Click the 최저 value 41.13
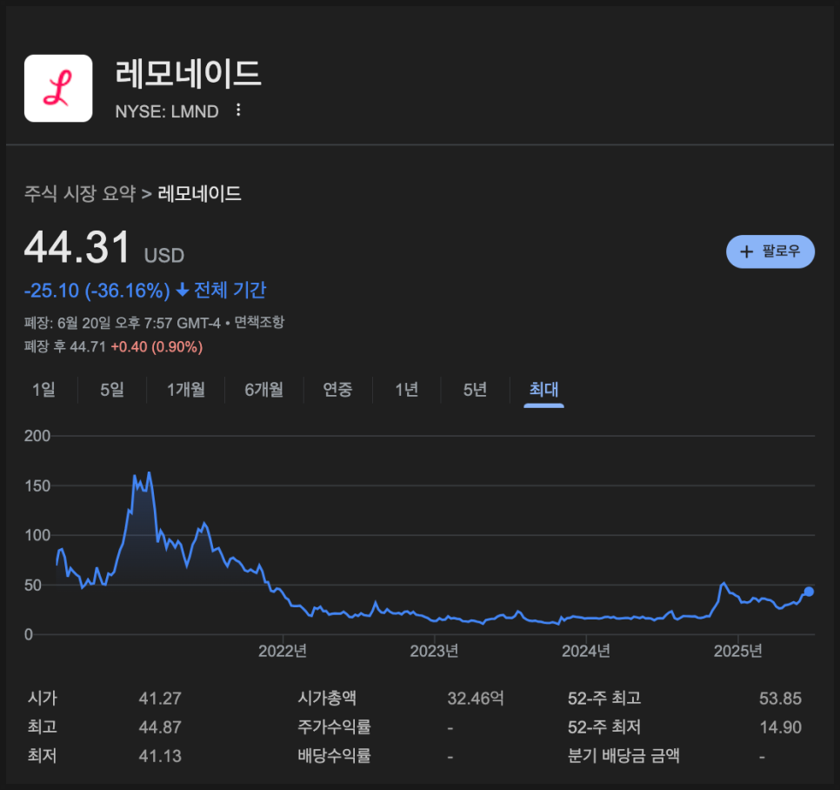Image resolution: width=840 pixels, height=790 pixels. [x=160, y=756]
